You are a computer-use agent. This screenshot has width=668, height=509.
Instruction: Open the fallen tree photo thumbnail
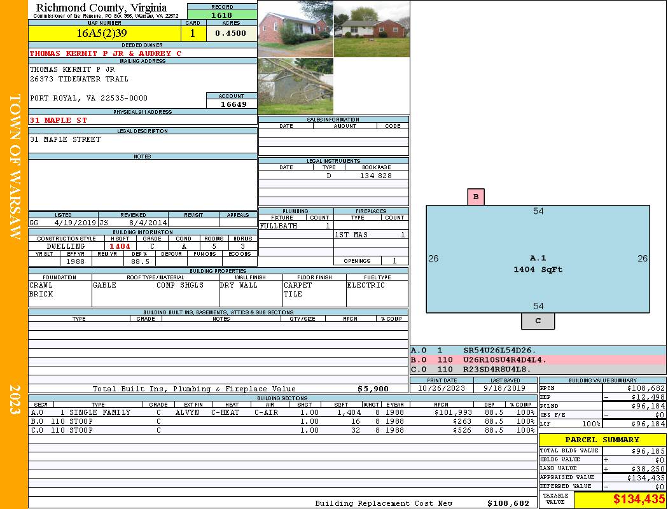[295, 86]
